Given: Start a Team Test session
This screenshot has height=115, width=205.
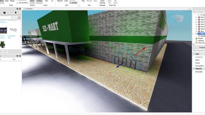Looking at the screenshot, I should [110, 2].
